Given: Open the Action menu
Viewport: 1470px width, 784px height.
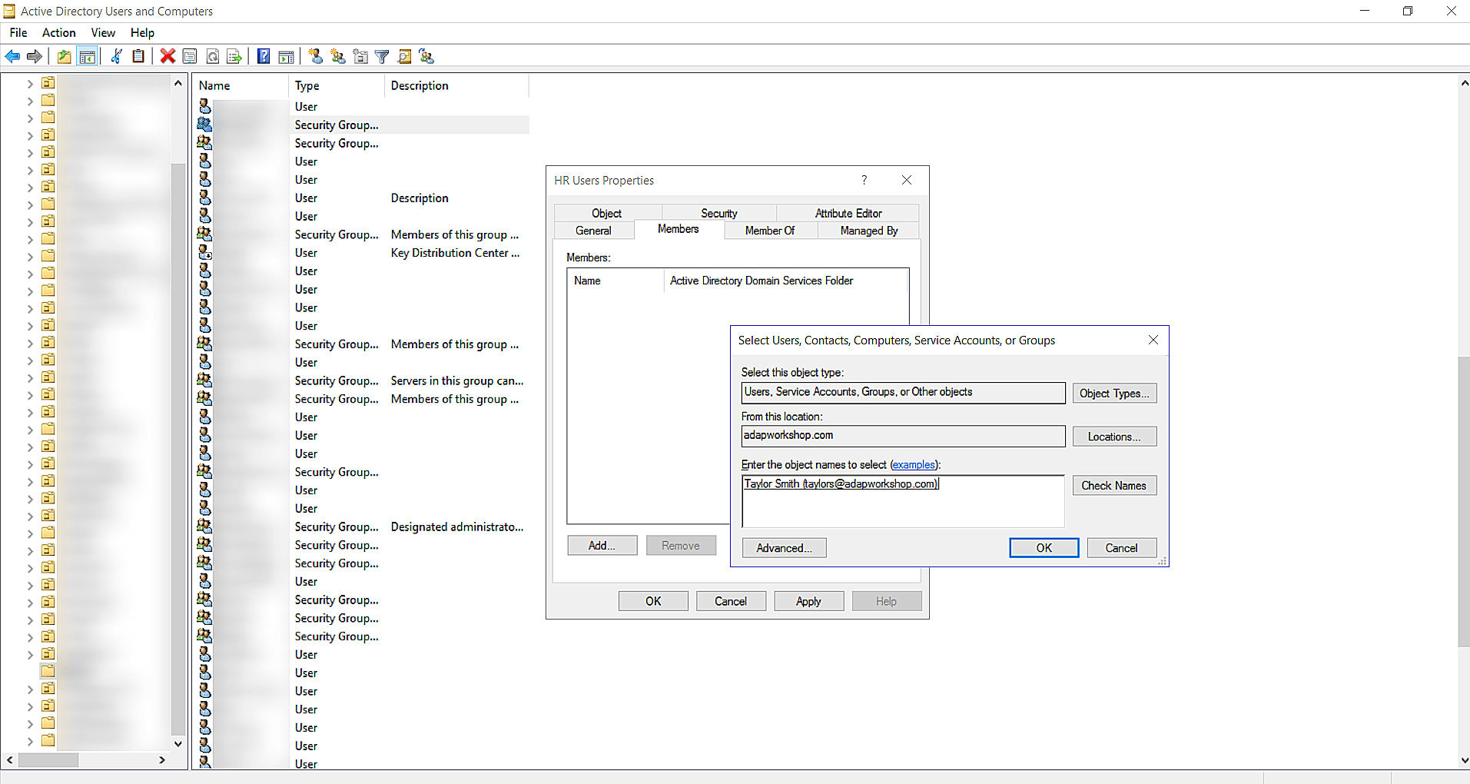Looking at the screenshot, I should [58, 32].
